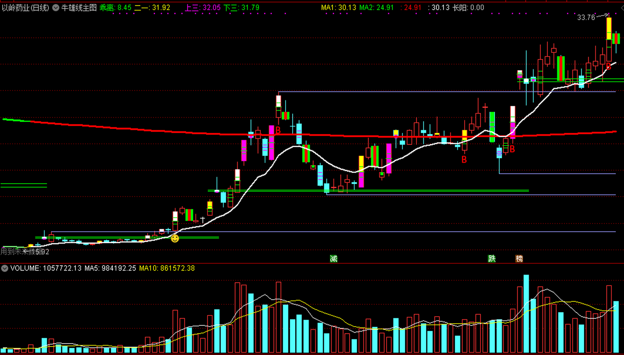Image resolution: width=624 pixels, height=355 pixels.
Task: Click the MA10: 861572.38 yellow label
Action: pos(167,268)
